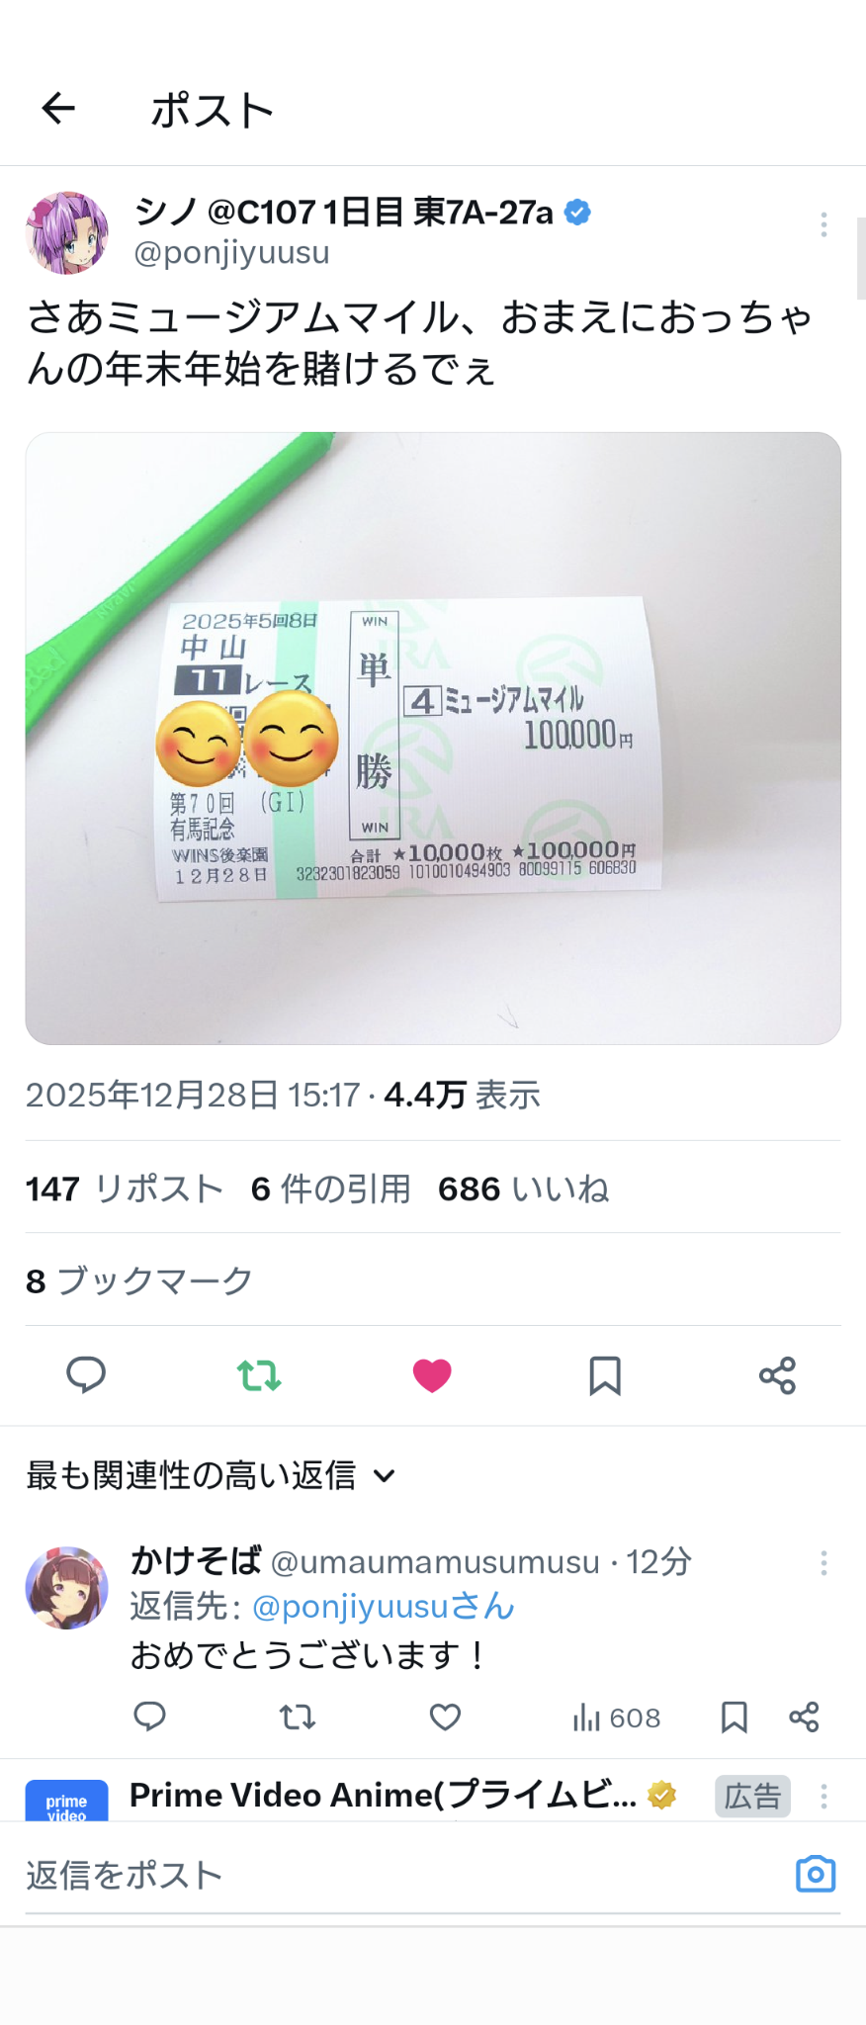Open three-dot menu on シノ's post
Image resolution: width=866 pixels, height=2025 pixels.
pyautogui.click(x=823, y=224)
